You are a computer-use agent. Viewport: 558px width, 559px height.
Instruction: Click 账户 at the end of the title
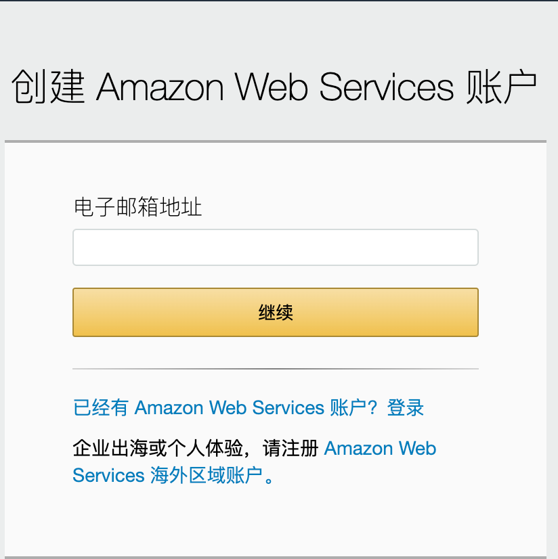[502, 87]
